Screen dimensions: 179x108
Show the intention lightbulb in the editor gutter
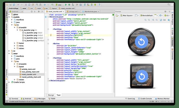click(x=51, y=35)
